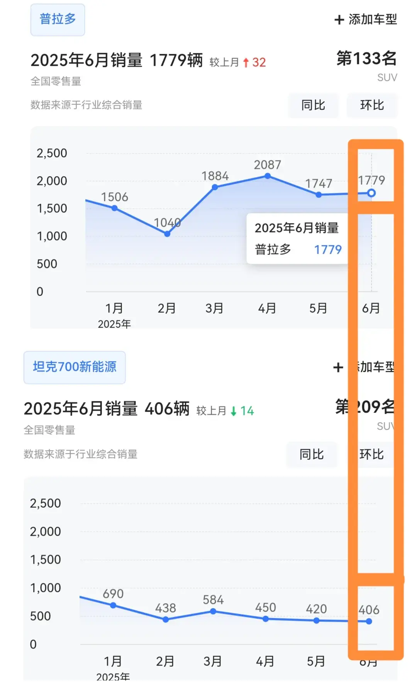Click the 1884 data point in 普拉多 chart
The height and width of the screenshot is (684, 417).
tap(215, 187)
